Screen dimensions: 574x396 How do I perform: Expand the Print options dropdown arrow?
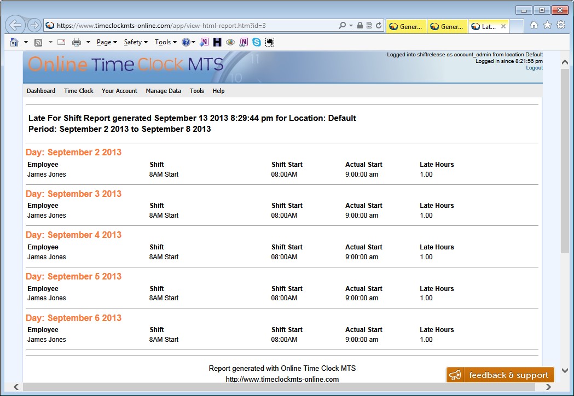click(88, 42)
